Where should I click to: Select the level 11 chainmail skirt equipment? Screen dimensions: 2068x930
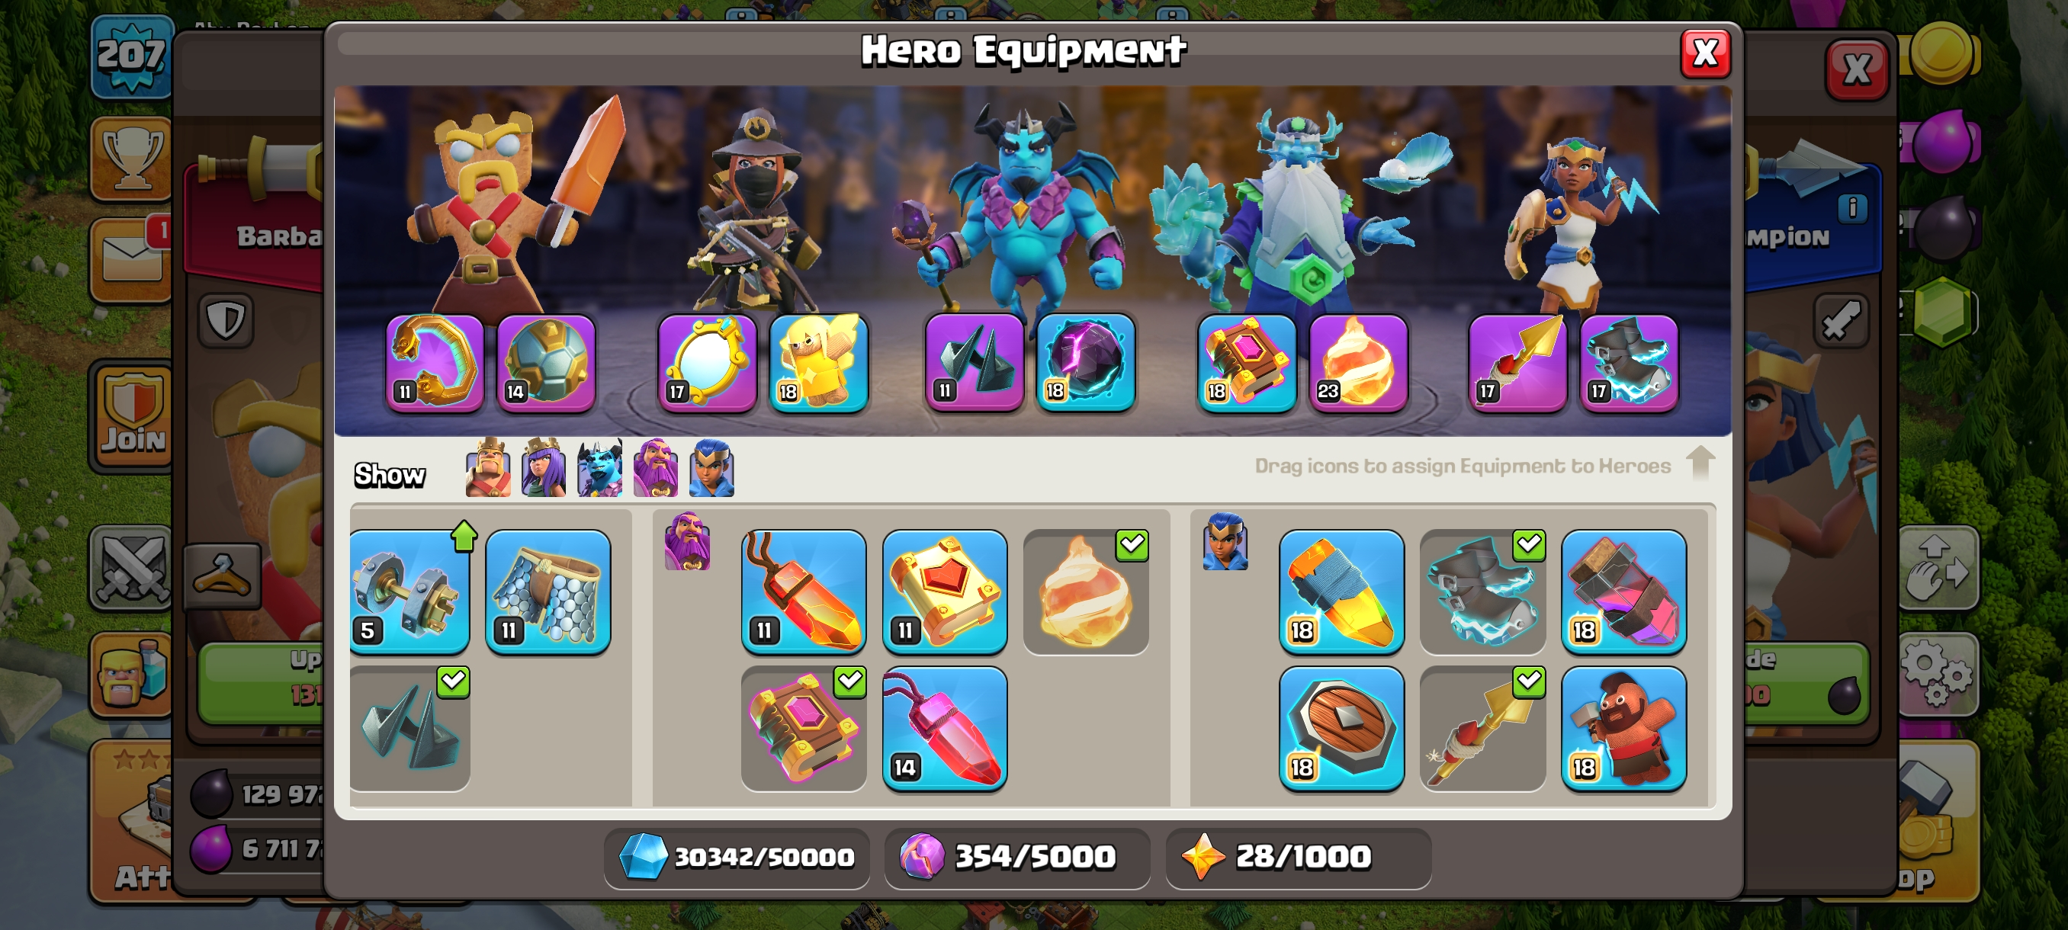point(548,592)
